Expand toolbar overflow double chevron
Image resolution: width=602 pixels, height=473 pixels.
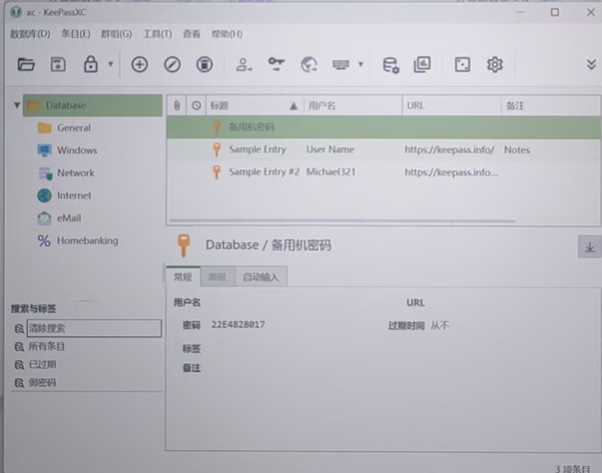tap(591, 64)
